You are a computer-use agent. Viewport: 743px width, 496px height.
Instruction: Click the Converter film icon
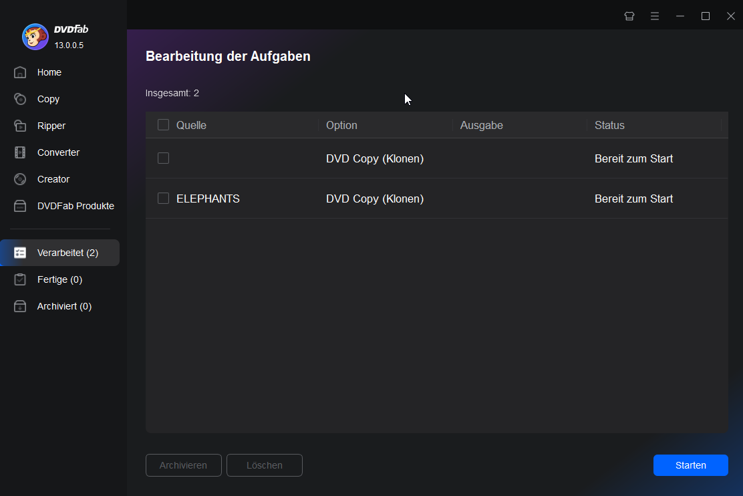[x=20, y=152]
